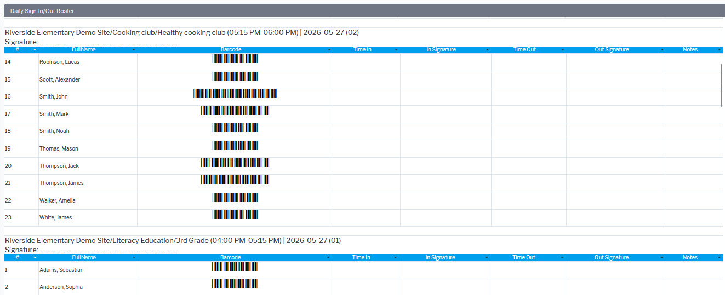Click the barcode for Walker, Amelia
The height and width of the screenshot is (295, 725).
(x=235, y=198)
